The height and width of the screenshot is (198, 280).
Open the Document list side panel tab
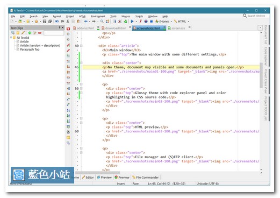pyautogui.click(x=265, y=34)
